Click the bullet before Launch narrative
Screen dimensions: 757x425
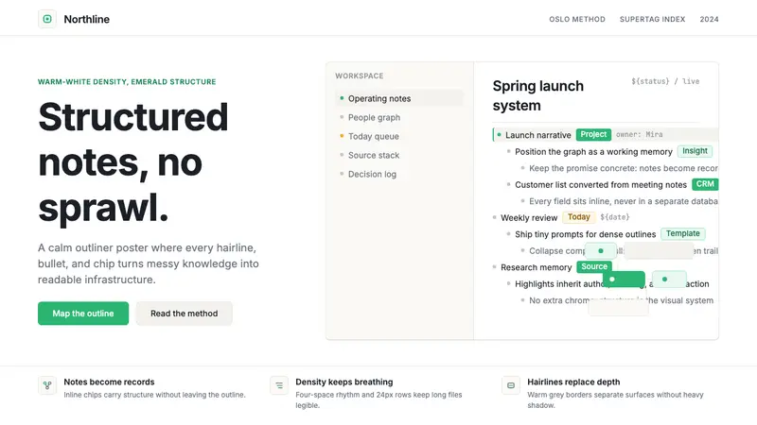tap(500, 135)
